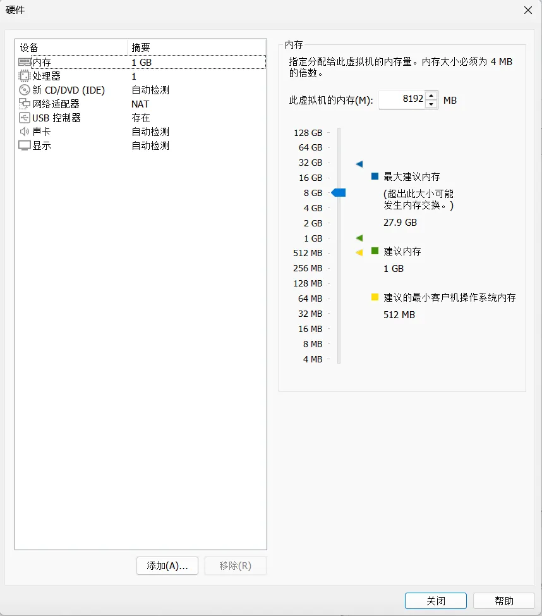Click the network adapter (网络适配器) icon
The image size is (542, 616).
coord(25,104)
